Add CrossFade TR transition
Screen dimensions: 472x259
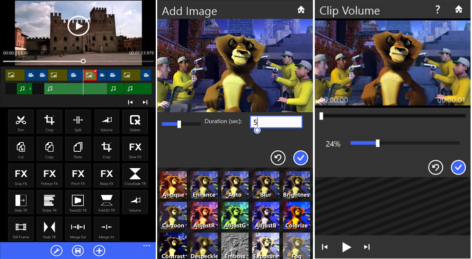click(135, 175)
